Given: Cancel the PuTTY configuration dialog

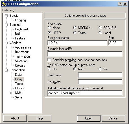Looking at the screenshot, I should (113, 118).
